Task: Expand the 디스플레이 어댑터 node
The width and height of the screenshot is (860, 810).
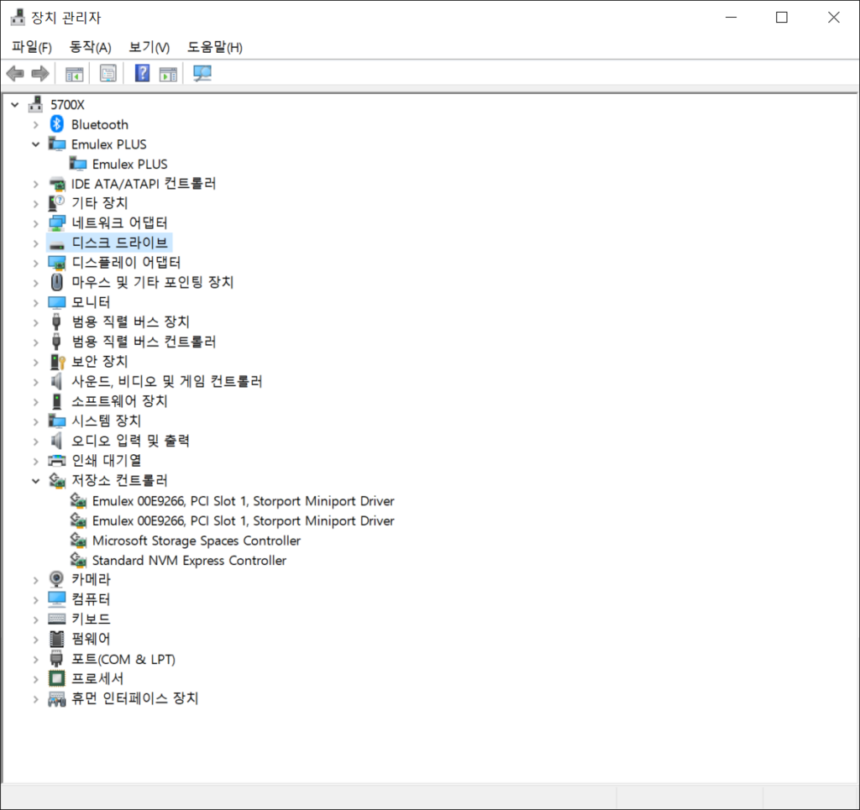Action: point(35,263)
